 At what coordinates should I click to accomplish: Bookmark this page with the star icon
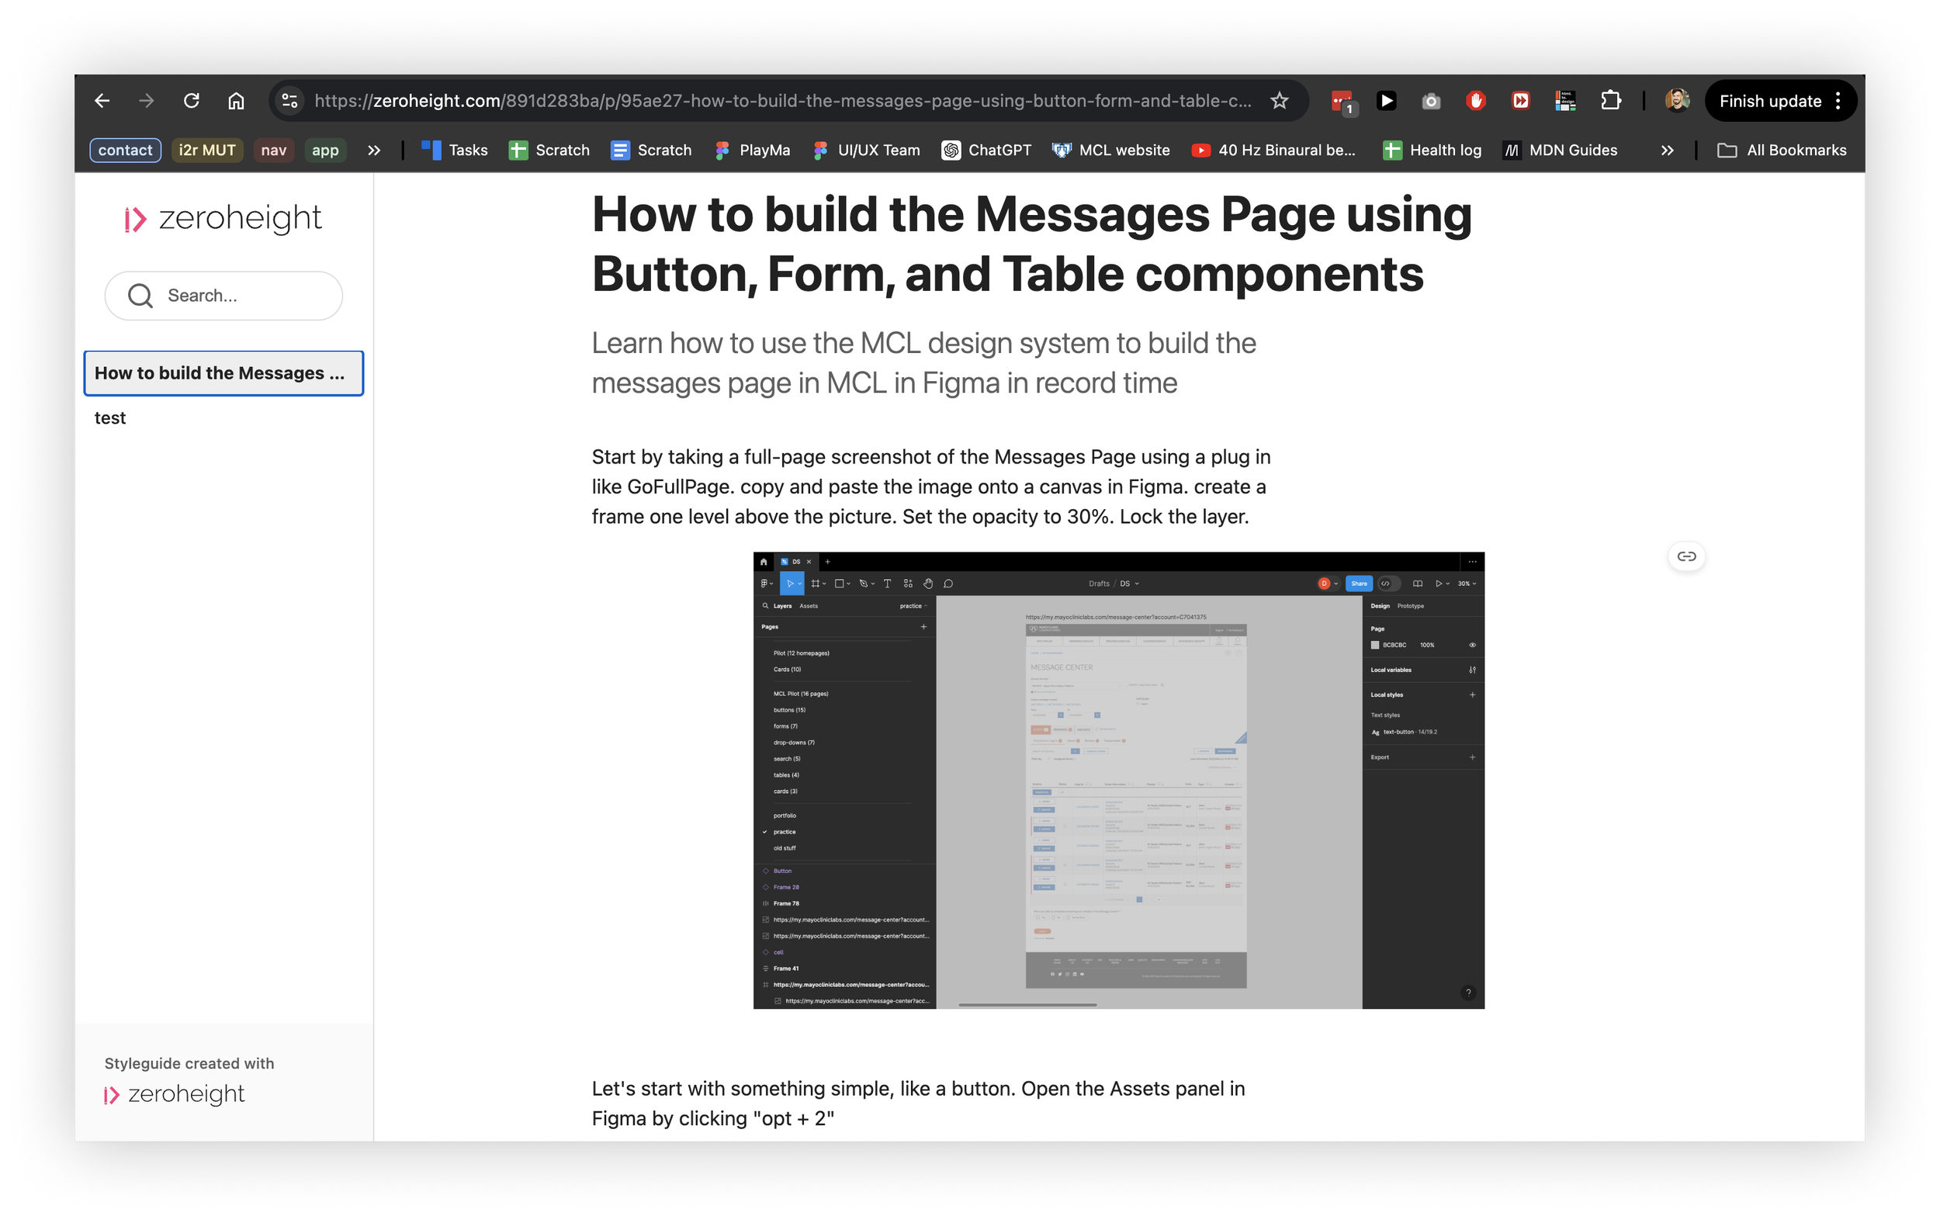1279,101
